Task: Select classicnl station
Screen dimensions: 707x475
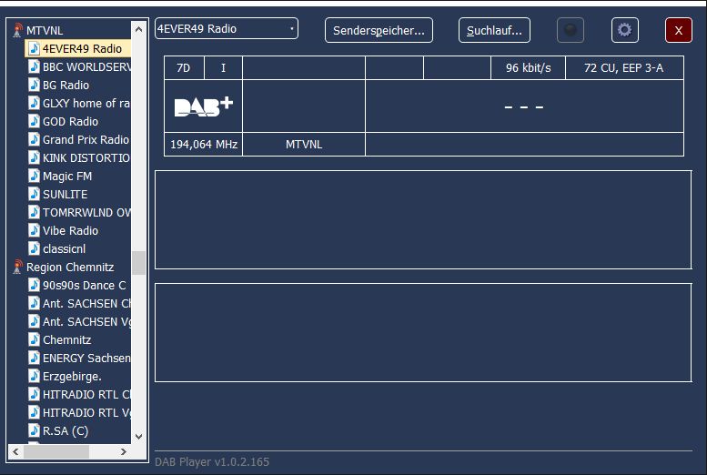Action: click(x=64, y=249)
